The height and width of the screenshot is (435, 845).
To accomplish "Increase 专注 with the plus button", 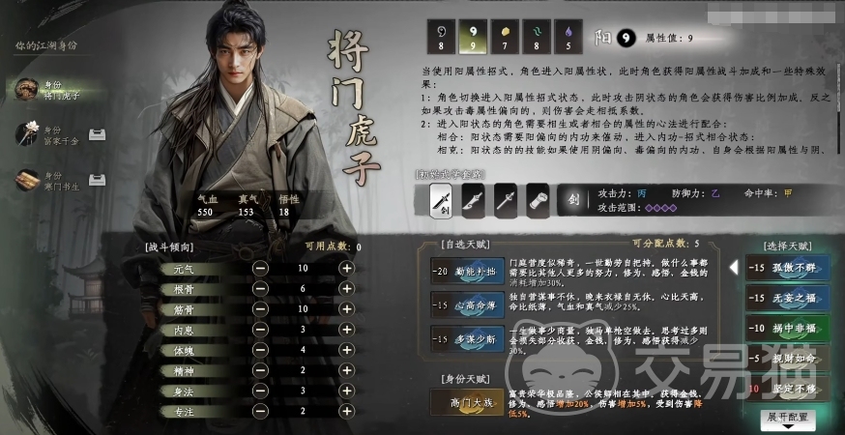I will [346, 411].
